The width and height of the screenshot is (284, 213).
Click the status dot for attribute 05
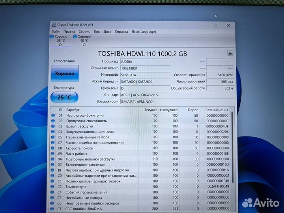(53, 137)
